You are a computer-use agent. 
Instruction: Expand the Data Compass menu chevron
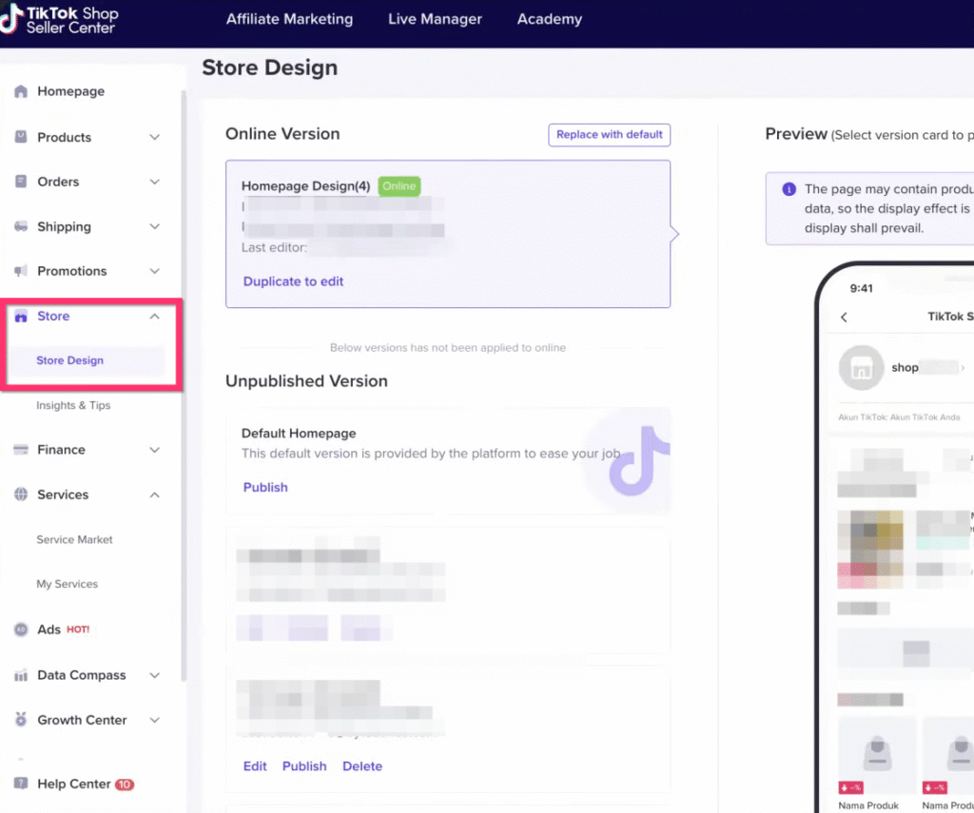pyautogui.click(x=155, y=675)
